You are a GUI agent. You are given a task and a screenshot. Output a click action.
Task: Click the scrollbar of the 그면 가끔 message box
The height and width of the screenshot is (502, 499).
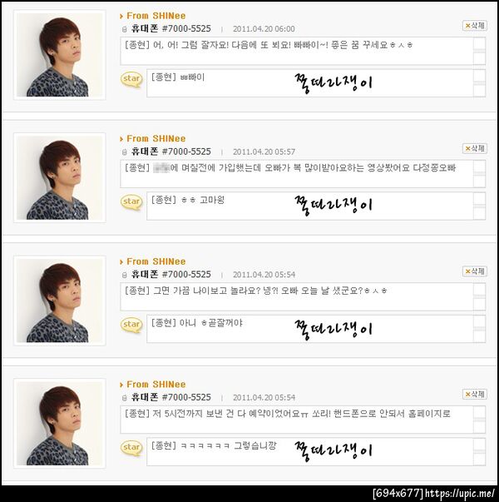[479, 296]
